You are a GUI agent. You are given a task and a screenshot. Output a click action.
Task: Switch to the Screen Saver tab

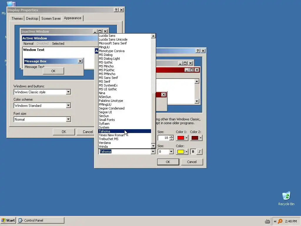coord(51,19)
